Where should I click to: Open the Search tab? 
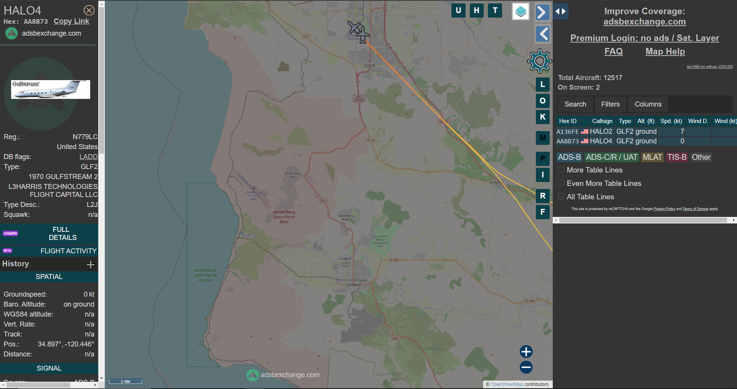pyautogui.click(x=575, y=104)
